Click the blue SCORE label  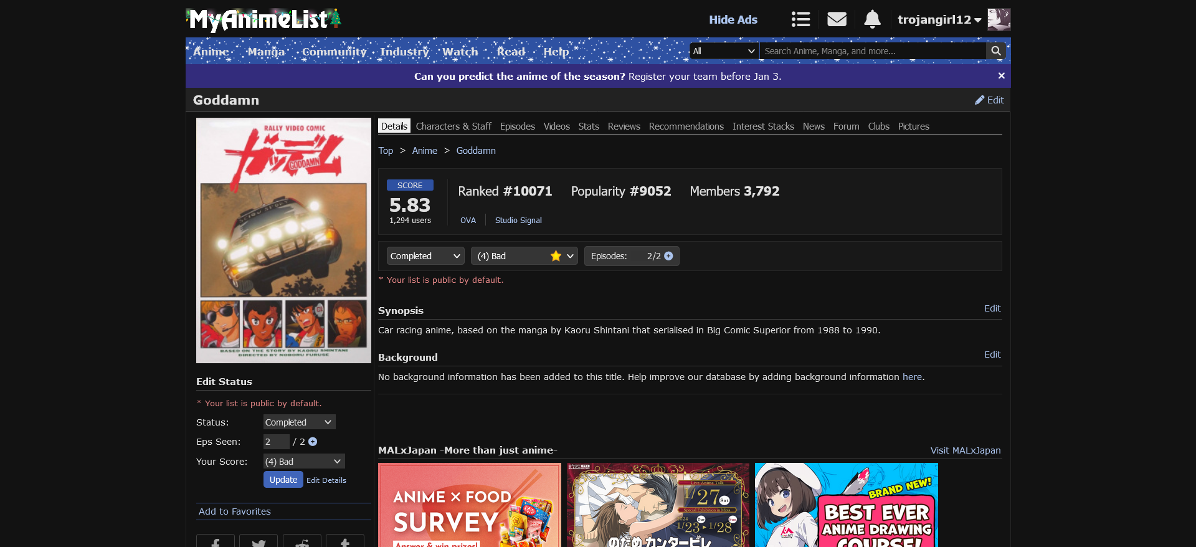(x=410, y=185)
